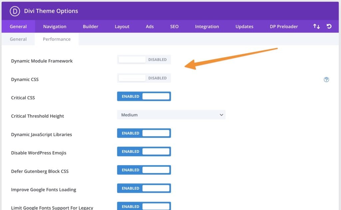Switch to the Navigation tab
341x210 pixels.
click(x=55, y=27)
